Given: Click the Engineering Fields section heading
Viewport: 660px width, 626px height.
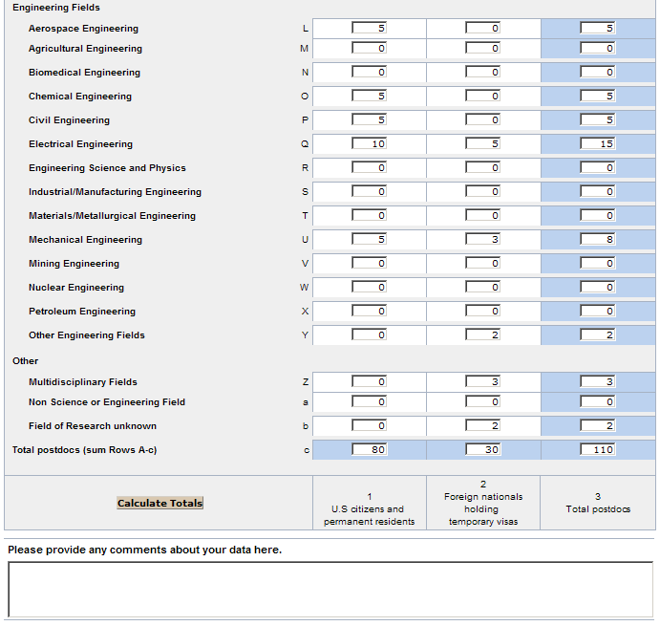Looking at the screenshot, I should (56, 7).
